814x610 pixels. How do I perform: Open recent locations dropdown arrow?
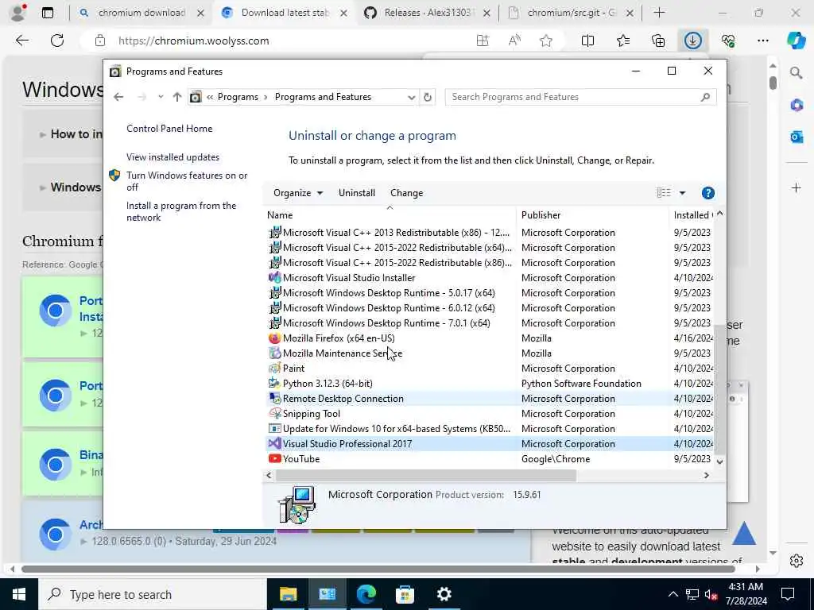click(161, 97)
